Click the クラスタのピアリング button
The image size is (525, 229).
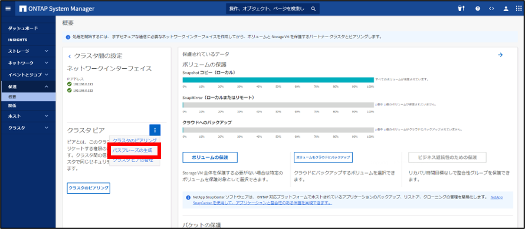pyautogui.click(x=88, y=188)
